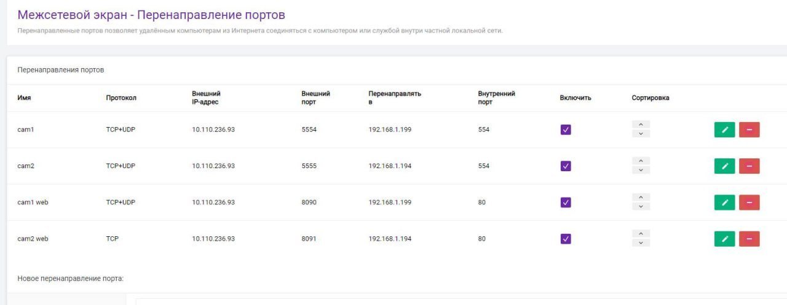Click the edit pencil for cam1 web
The image size is (787, 305).
click(724, 203)
